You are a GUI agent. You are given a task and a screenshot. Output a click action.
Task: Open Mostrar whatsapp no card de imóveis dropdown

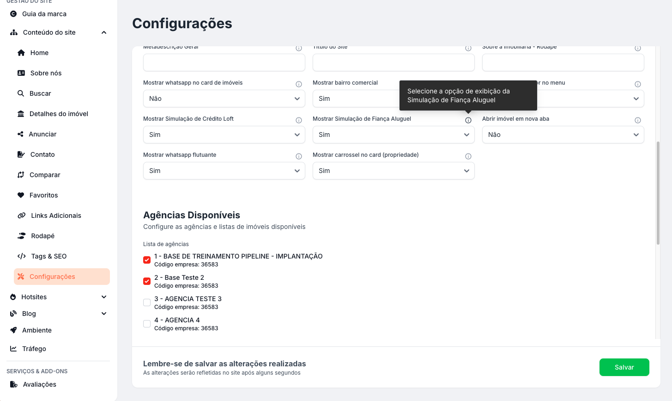coord(224,99)
